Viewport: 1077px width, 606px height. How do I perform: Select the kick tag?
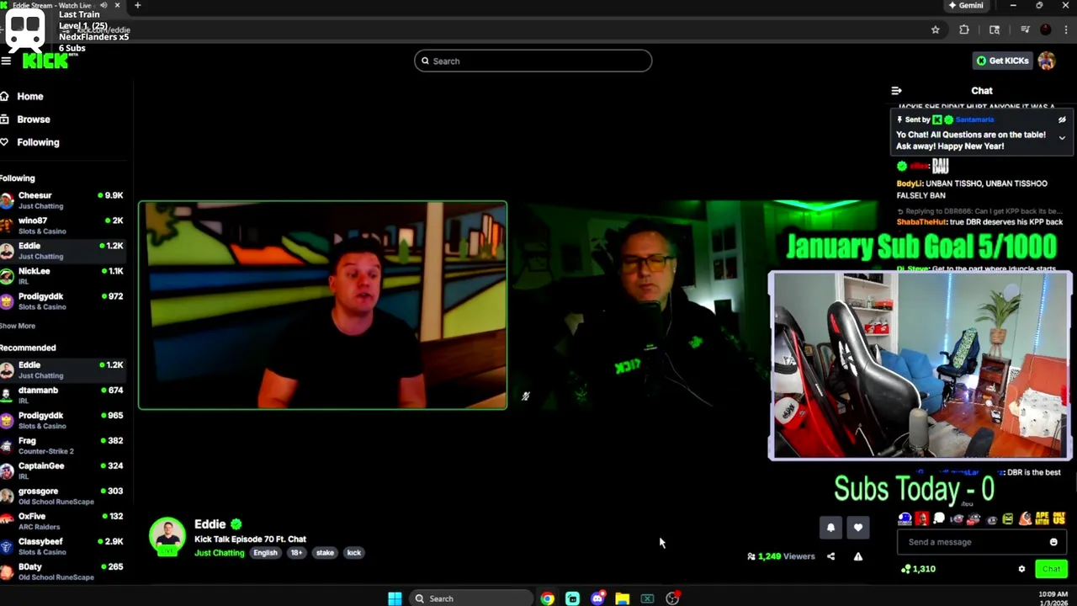[353, 553]
